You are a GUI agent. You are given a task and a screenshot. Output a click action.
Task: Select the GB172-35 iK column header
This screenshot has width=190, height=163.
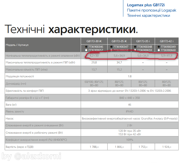pos(119,41)
